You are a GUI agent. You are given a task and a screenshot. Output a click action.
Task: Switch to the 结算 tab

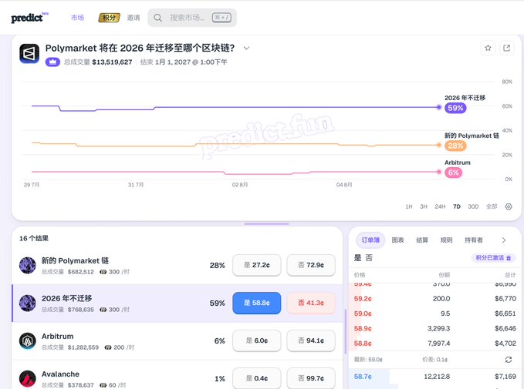coord(422,240)
